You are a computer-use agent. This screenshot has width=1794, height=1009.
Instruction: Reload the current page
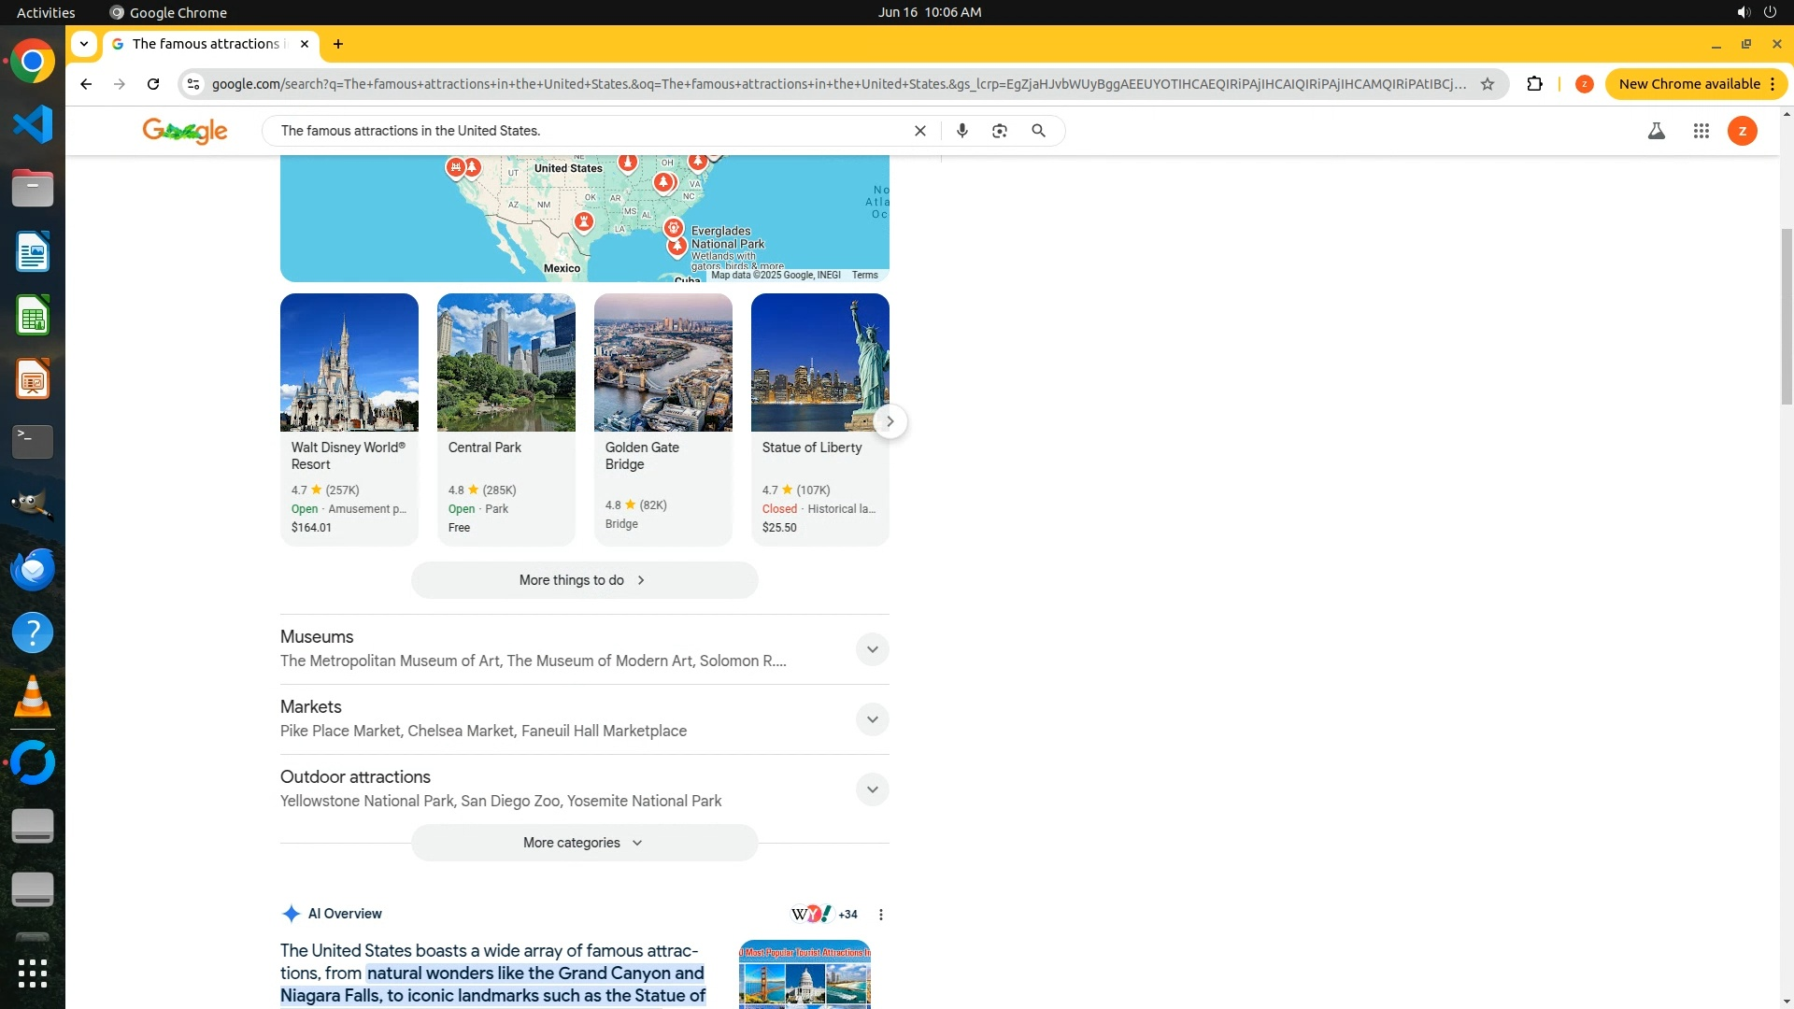(x=153, y=84)
